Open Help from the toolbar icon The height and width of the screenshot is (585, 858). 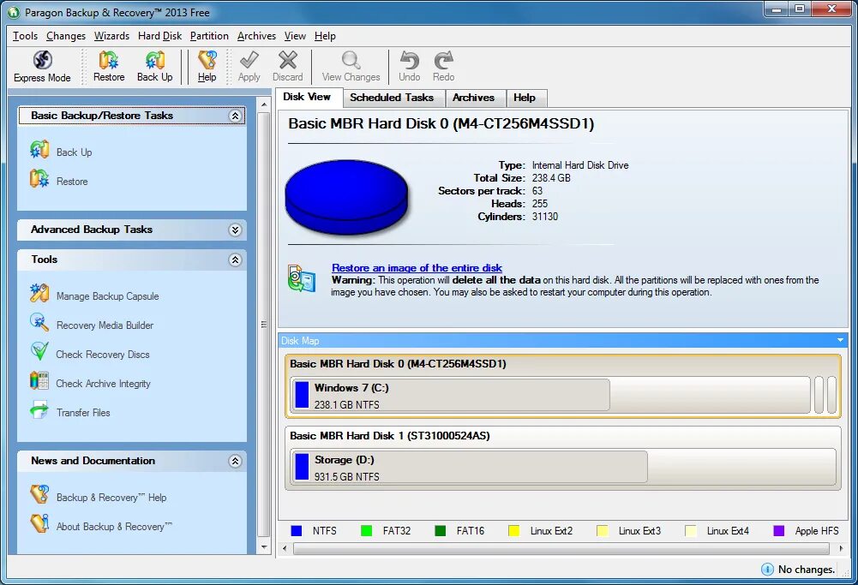207,67
